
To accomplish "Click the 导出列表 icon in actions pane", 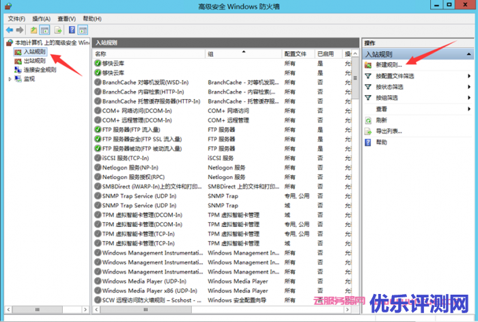I will click(x=368, y=131).
